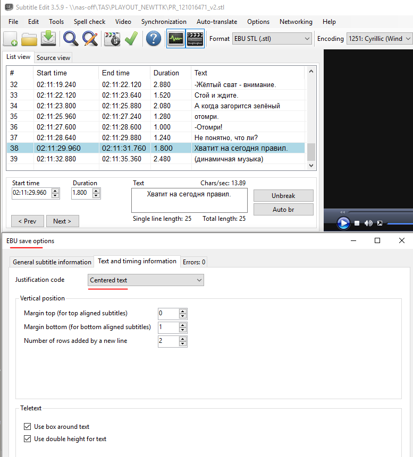413x457 pixels.
Task: Open the Options menu
Action: [x=258, y=22]
